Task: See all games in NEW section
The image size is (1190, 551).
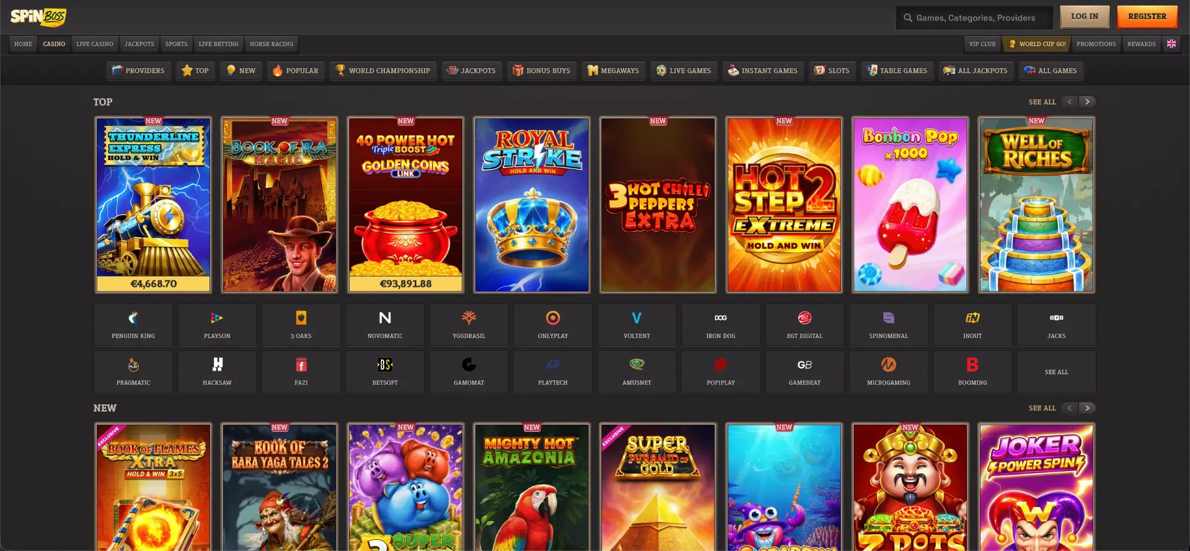Action: (1042, 408)
